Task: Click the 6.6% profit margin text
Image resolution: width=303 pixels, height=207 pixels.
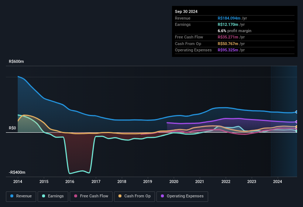Action: tap(234, 31)
